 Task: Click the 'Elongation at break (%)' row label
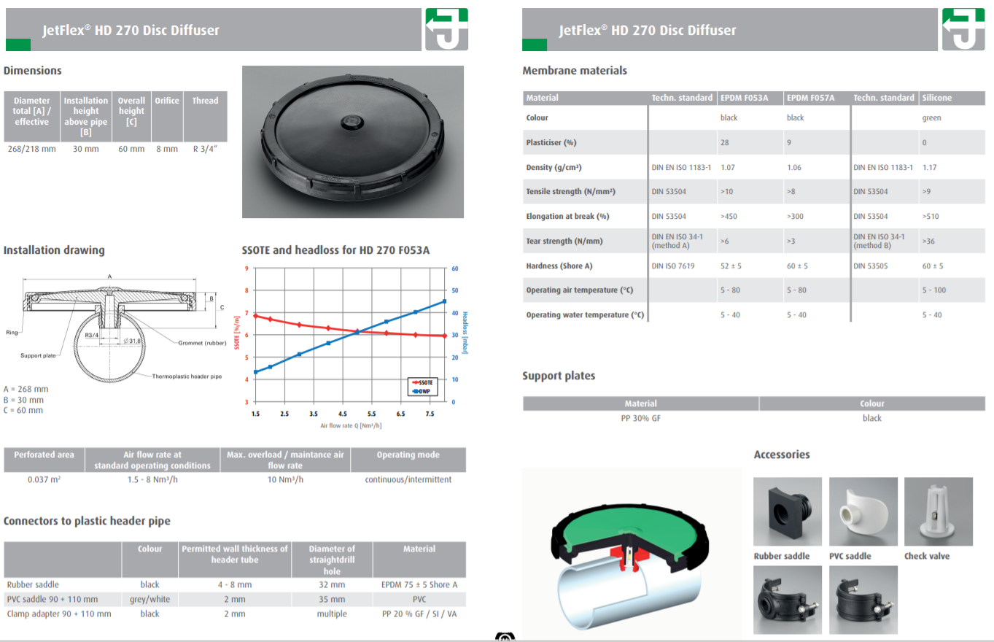click(567, 217)
